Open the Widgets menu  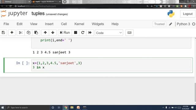[98, 24]
